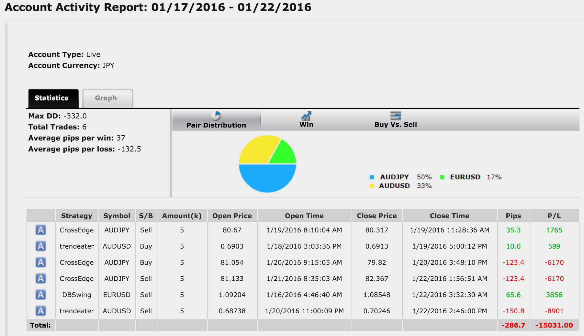Click the bars icon above Buy Vs. Sell
The width and height of the screenshot is (584, 336).
395,116
